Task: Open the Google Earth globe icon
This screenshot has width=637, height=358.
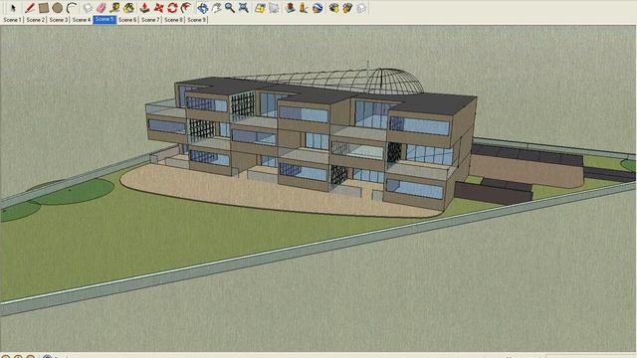Action: (x=318, y=8)
